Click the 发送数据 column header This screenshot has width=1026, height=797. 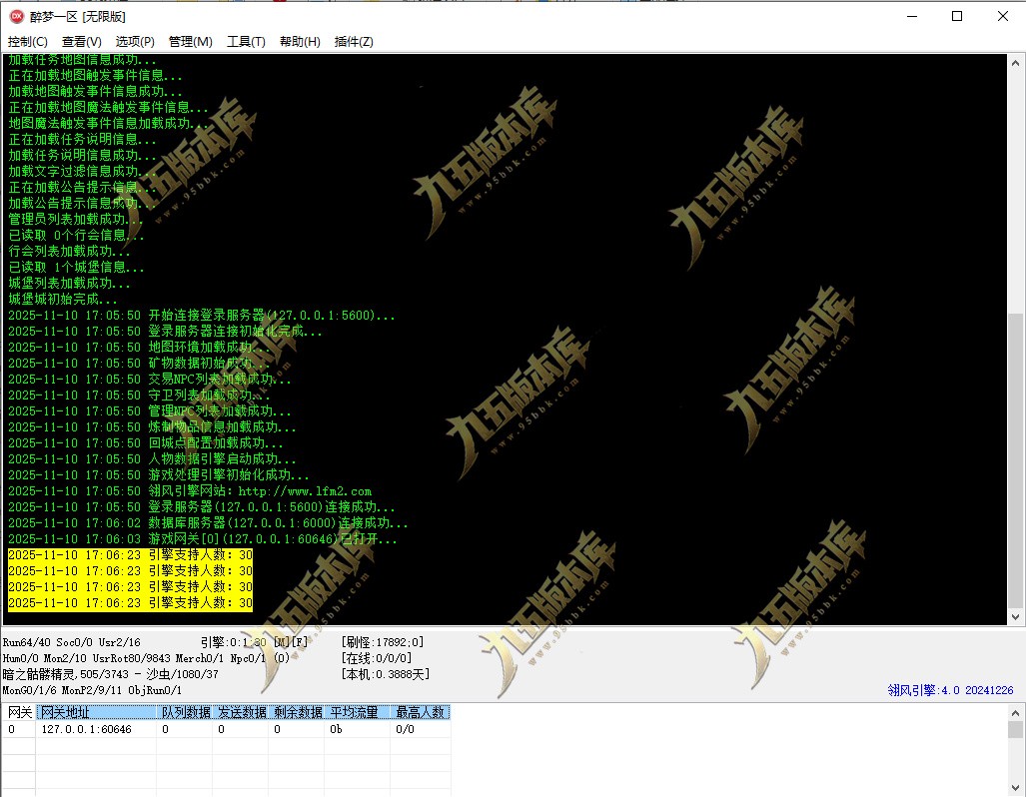pos(241,712)
